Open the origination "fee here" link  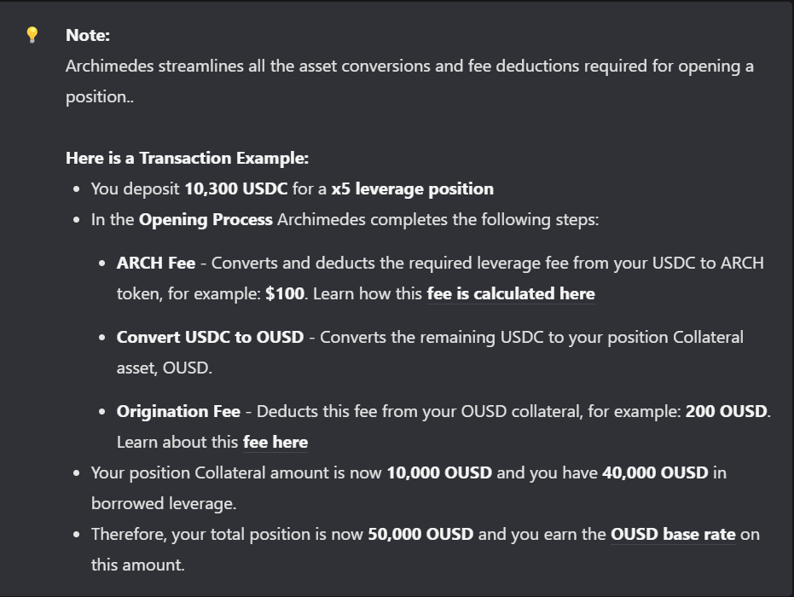coord(275,443)
